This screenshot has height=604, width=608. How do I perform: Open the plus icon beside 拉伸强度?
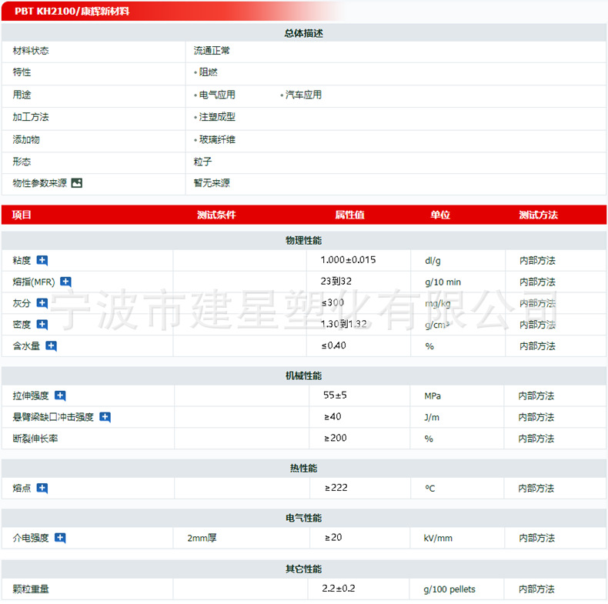(60, 395)
